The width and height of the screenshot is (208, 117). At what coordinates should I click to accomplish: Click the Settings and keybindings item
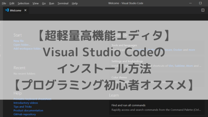157,64
